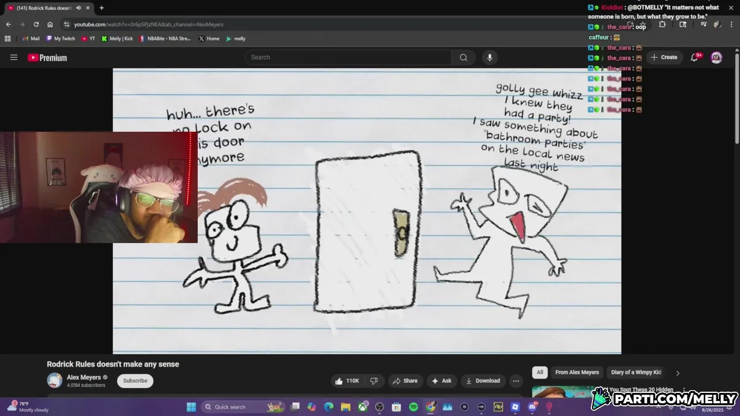
Task: Activate voice search microphone icon
Action: click(x=490, y=57)
